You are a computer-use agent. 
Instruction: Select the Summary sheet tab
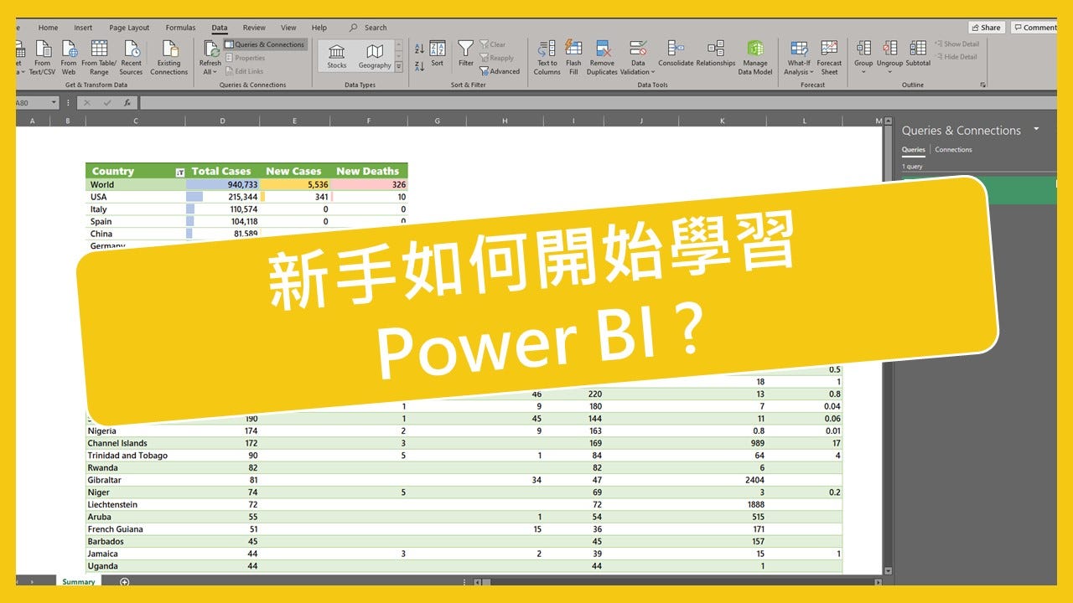[77, 581]
